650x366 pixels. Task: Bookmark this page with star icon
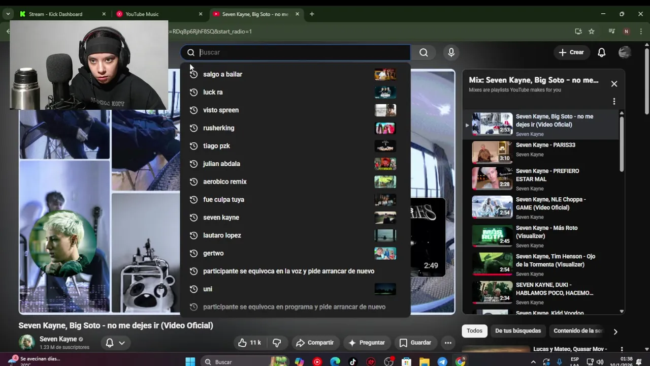(592, 32)
